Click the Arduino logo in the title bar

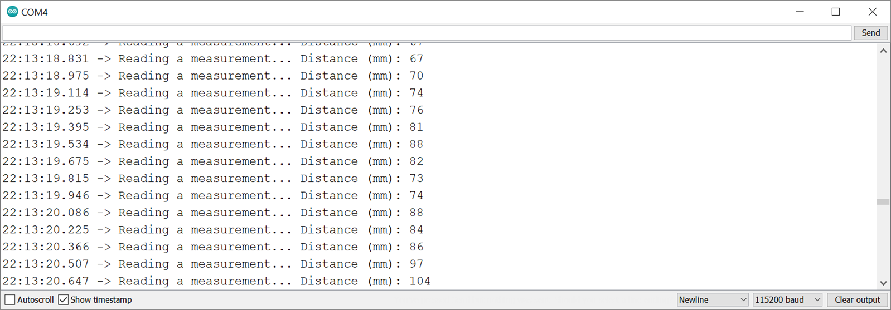pos(12,12)
